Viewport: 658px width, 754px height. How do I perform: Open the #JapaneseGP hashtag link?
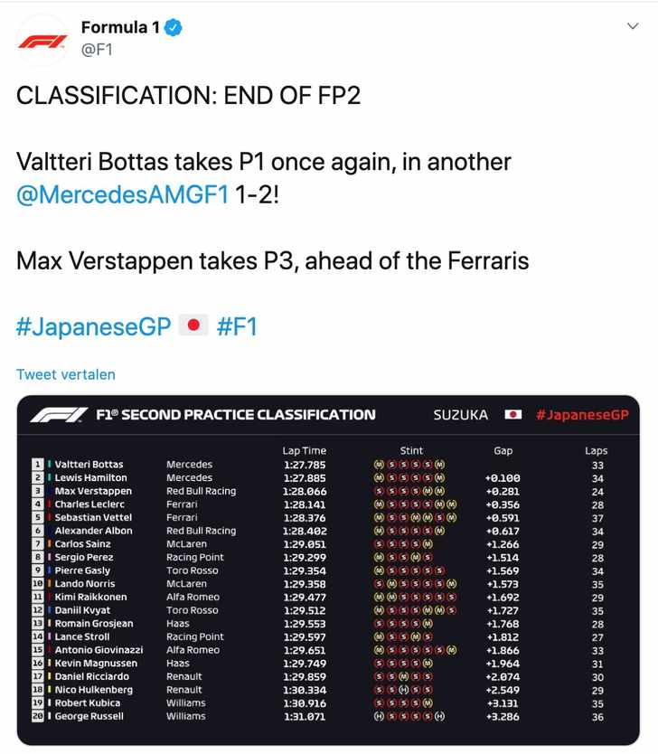[x=94, y=326]
